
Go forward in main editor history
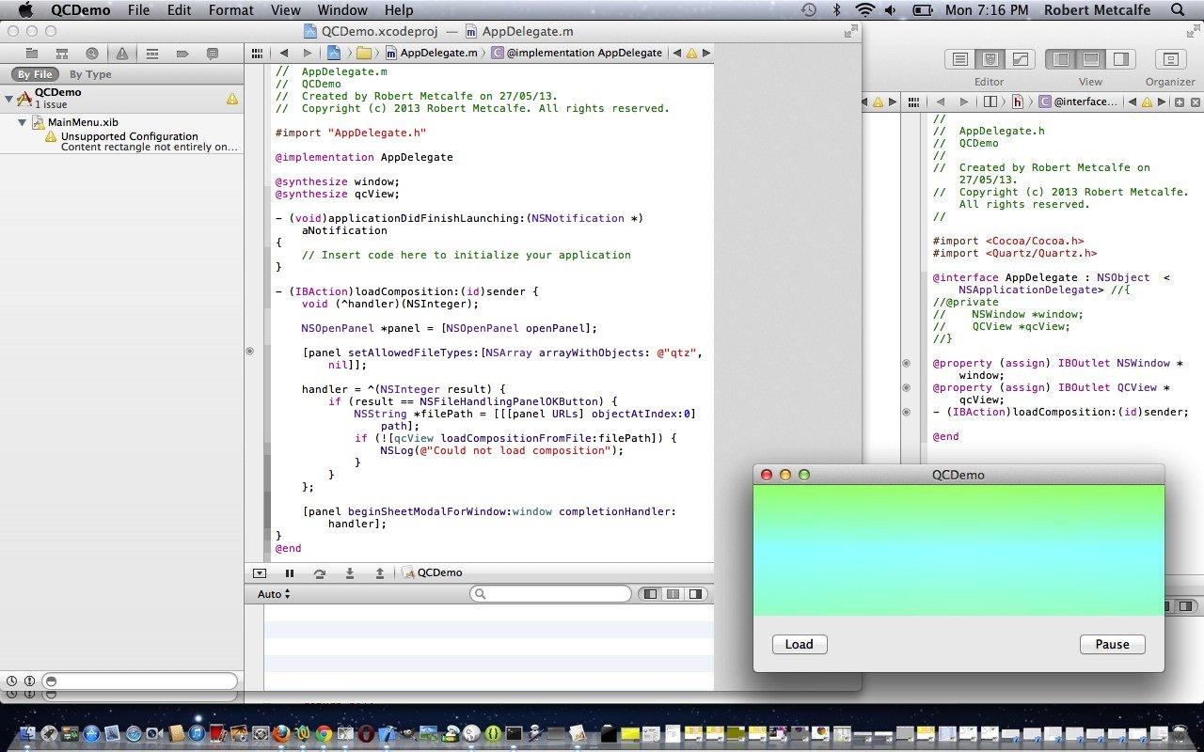pyautogui.click(x=308, y=53)
